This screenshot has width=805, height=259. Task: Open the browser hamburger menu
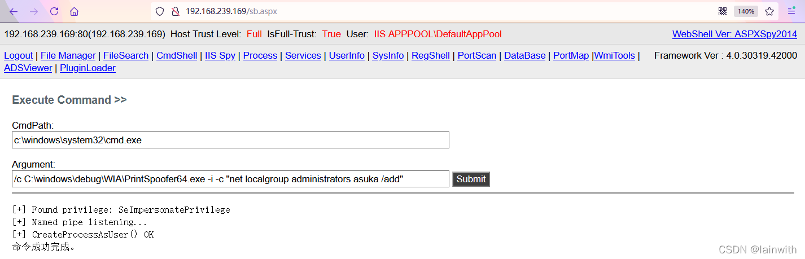click(791, 11)
